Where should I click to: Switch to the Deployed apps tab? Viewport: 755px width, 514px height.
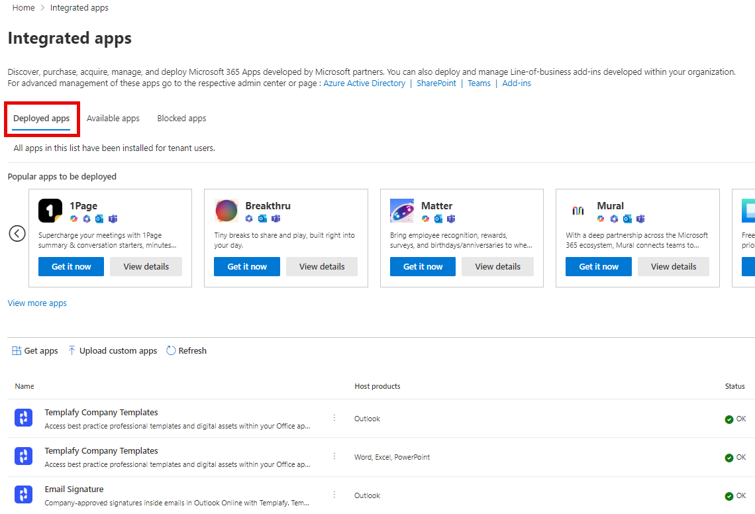pyautogui.click(x=42, y=119)
